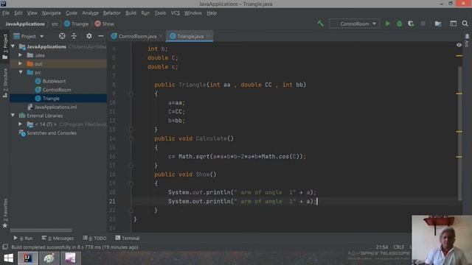Click the Build project hammer icon
The image size is (472, 265).
click(x=321, y=24)
